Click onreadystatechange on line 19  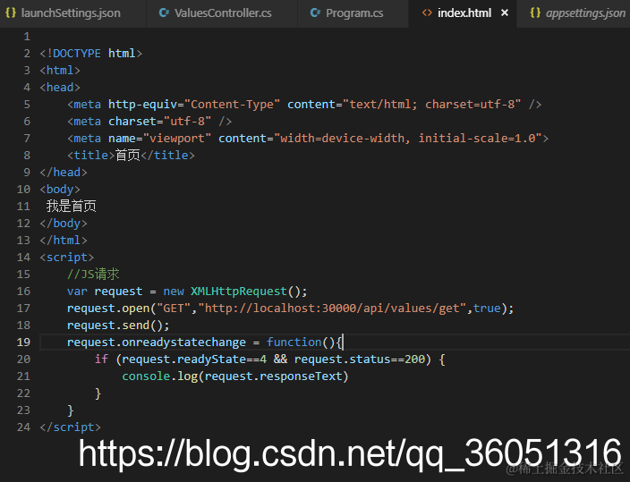coord(183,342)
